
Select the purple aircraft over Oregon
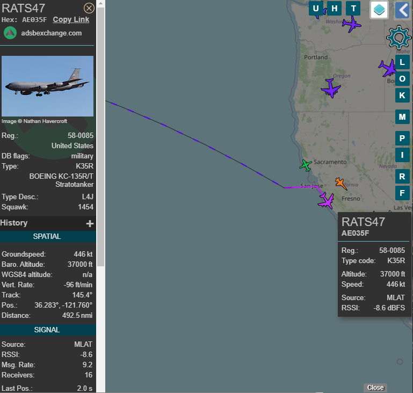click(x=331, y=89)
